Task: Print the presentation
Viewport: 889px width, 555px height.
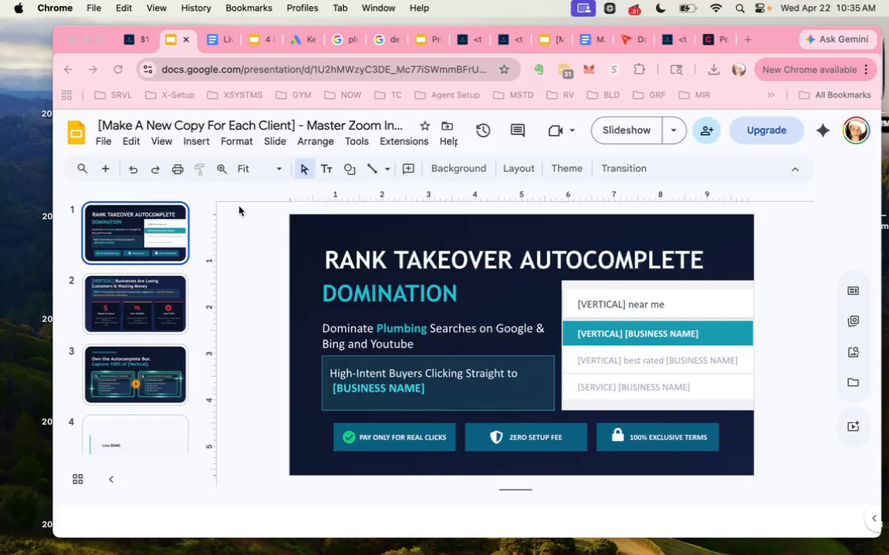Action: coord(177,169)
